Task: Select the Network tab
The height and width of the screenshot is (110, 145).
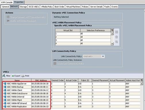Action: coord(14,6)
